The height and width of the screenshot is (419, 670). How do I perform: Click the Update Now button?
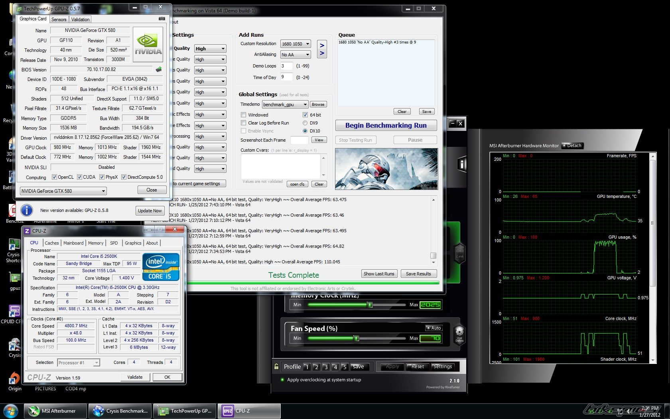click(x=150, y=211)
